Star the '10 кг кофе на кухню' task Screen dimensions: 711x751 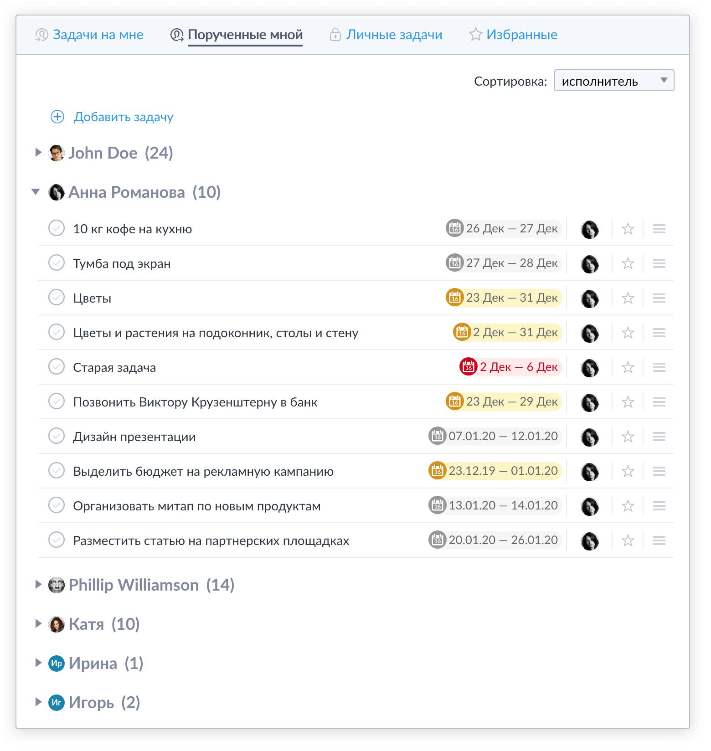[628, 229]
